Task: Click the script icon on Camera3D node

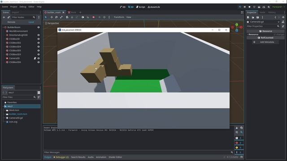Action: (x=35, y=59)
